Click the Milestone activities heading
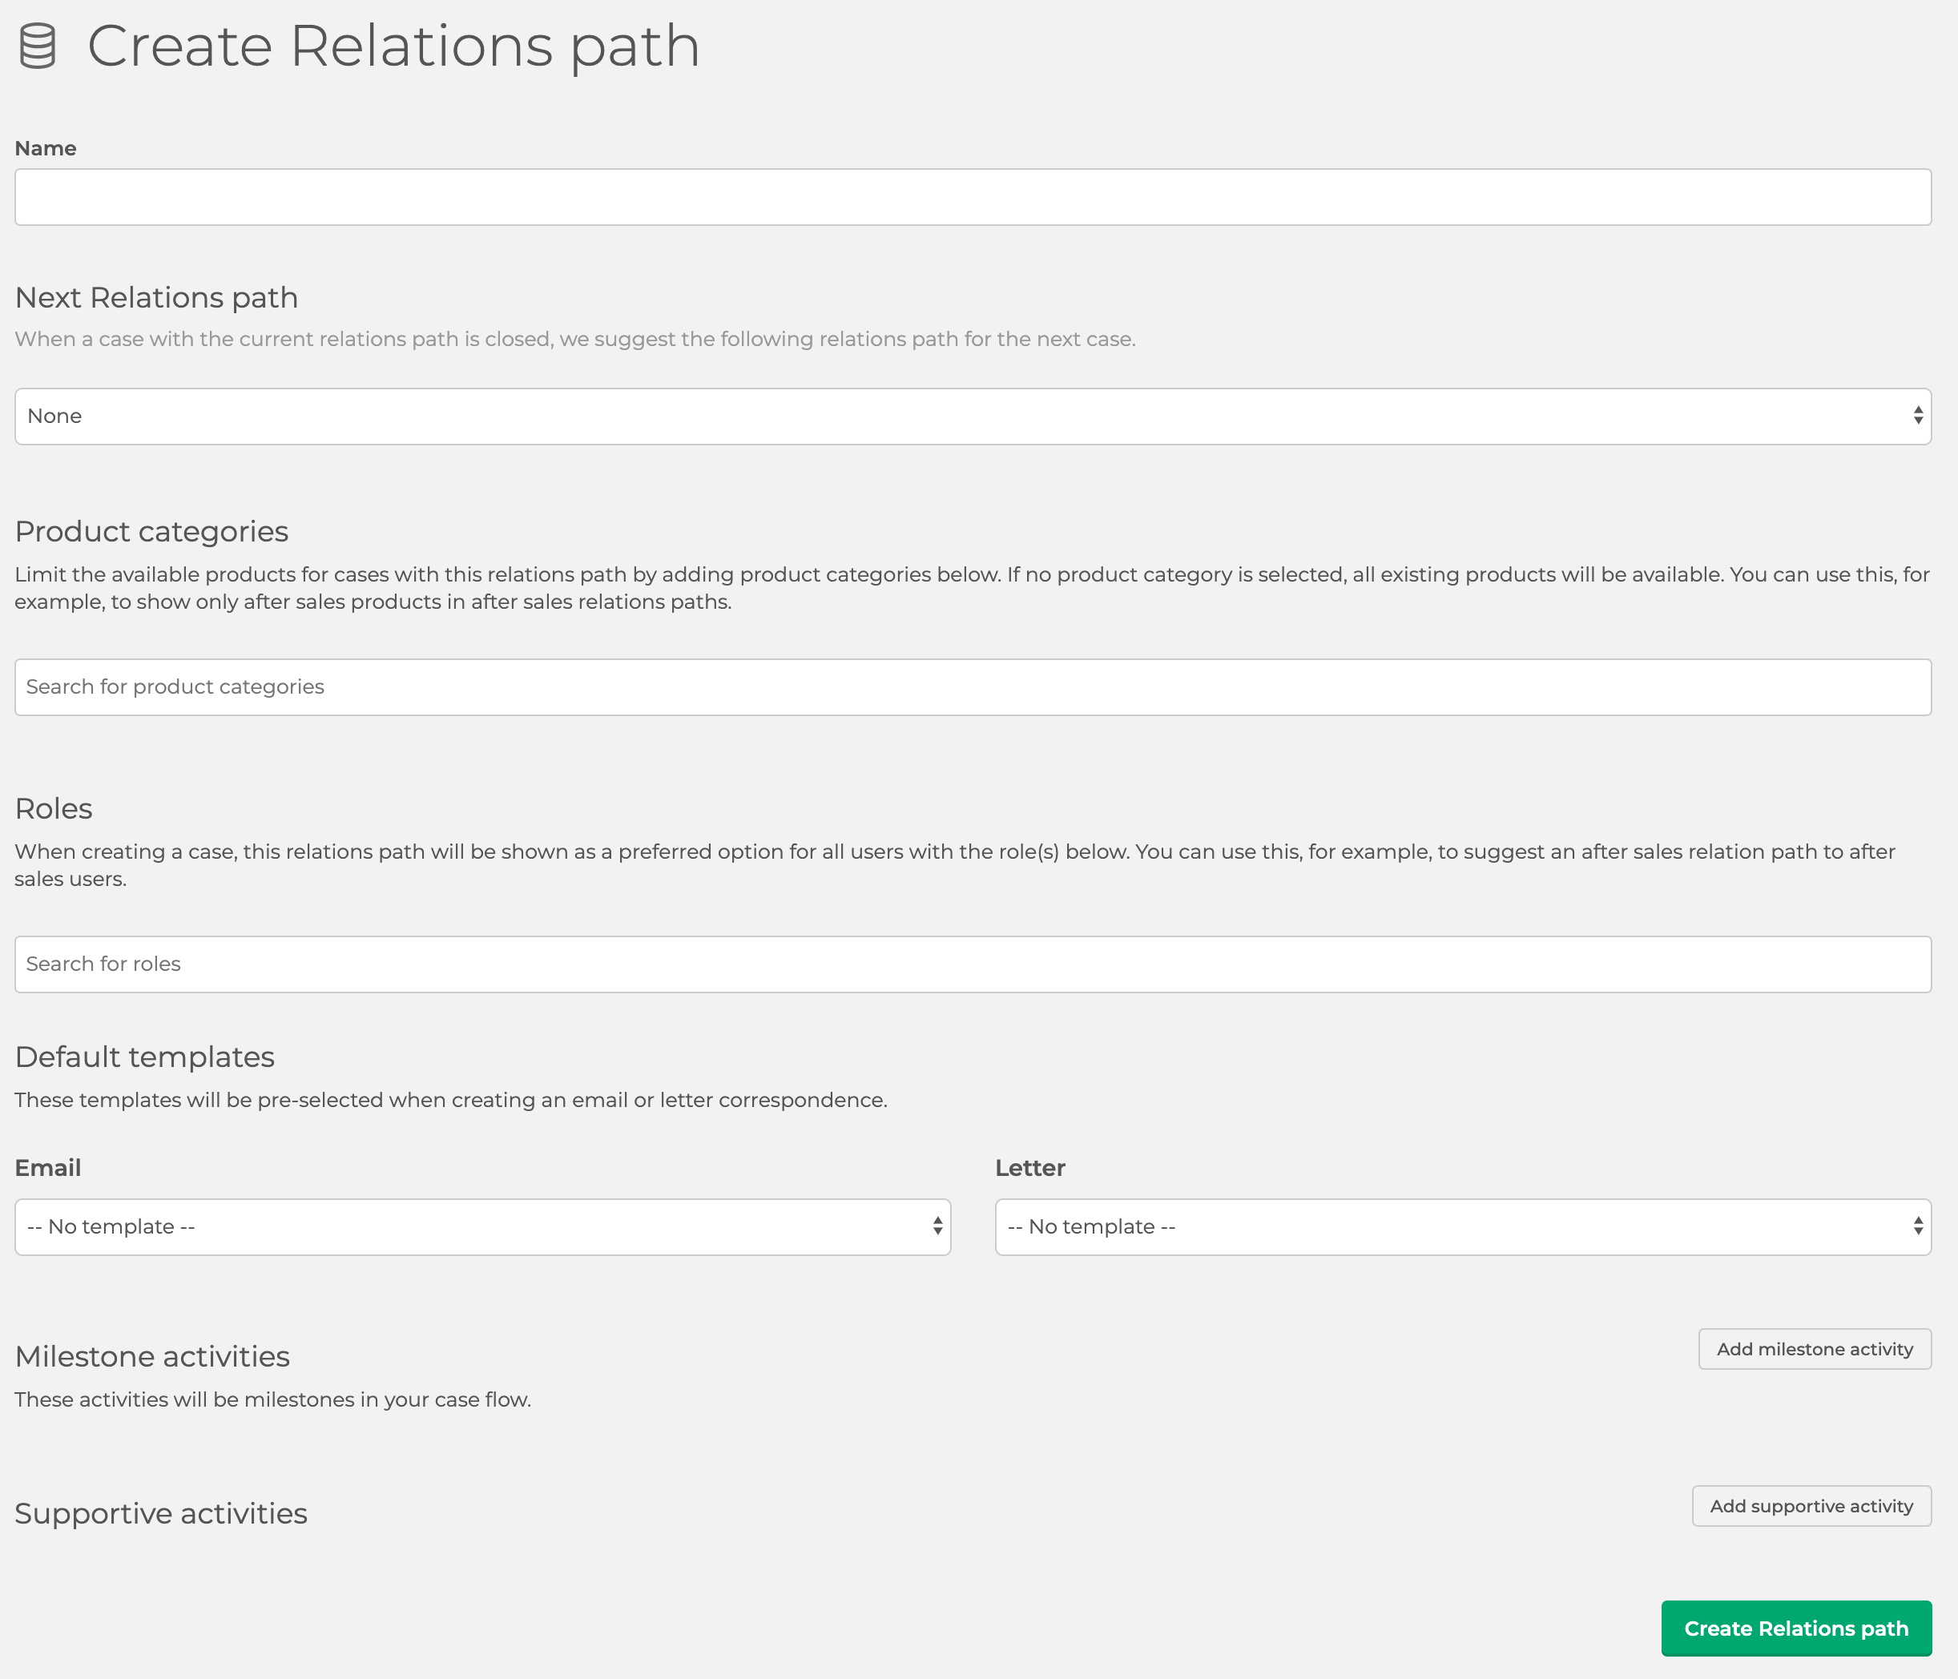This screenshot has width=1958, height=1679. pyautogui.click(x=152, y=1357)
